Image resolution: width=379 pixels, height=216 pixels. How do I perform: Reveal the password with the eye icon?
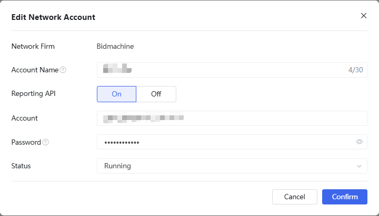coord(360,142)
